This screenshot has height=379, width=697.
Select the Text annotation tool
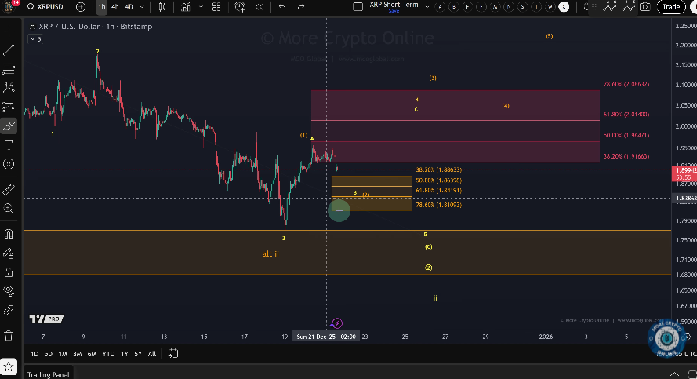click(9, 145)
